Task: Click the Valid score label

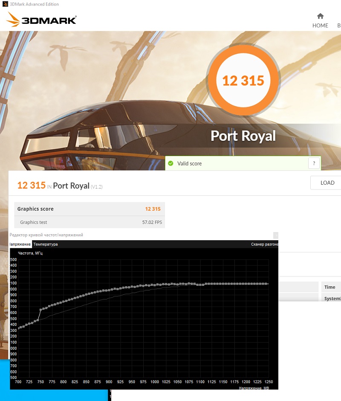Action: (x=189, y=164)
